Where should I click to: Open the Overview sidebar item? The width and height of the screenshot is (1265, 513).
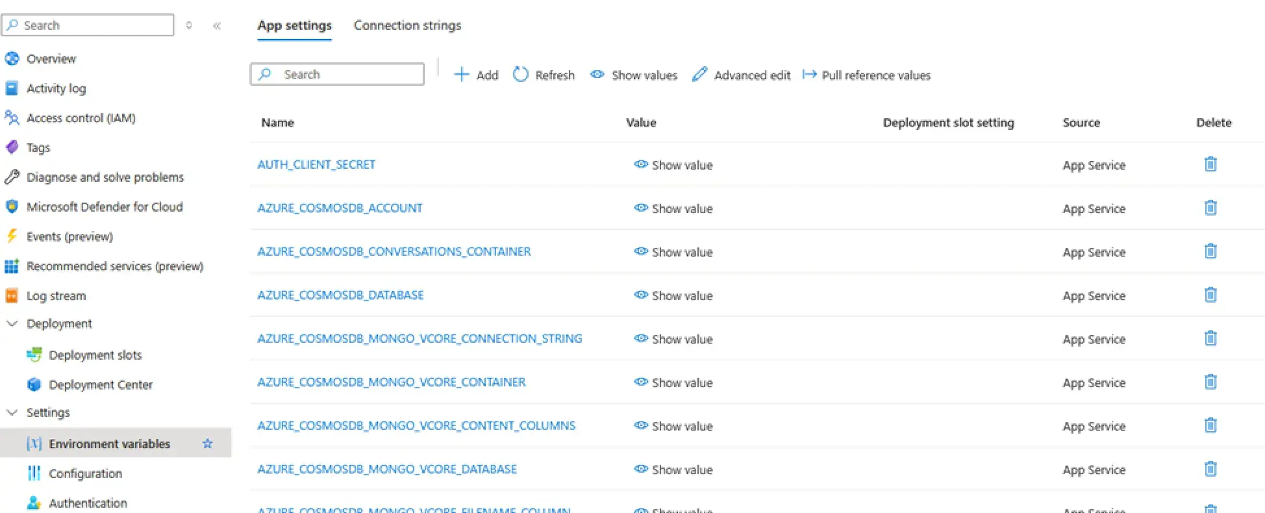51,58
